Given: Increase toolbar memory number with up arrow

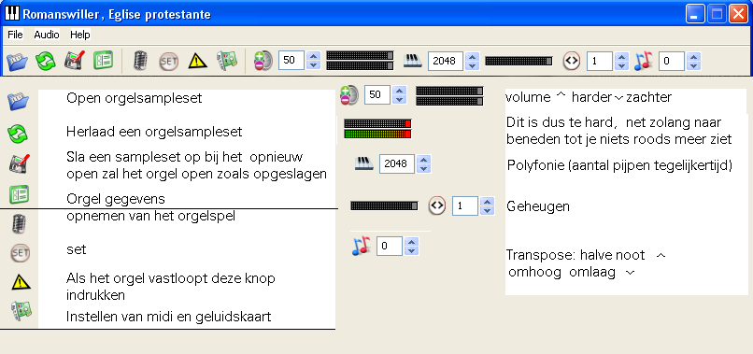Looking at the screenshot, I should tap(622, 56).
